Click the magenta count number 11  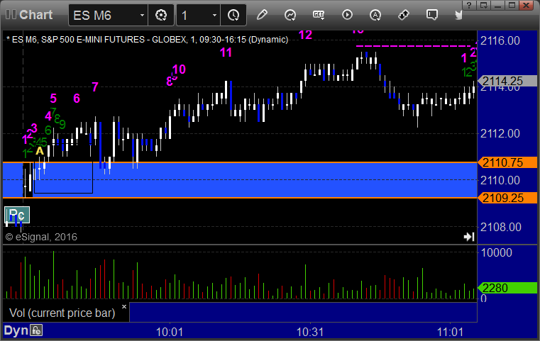[x=226, y=52]
